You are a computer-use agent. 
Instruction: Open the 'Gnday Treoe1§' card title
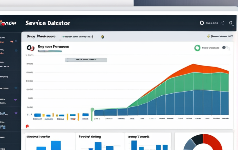139,137
